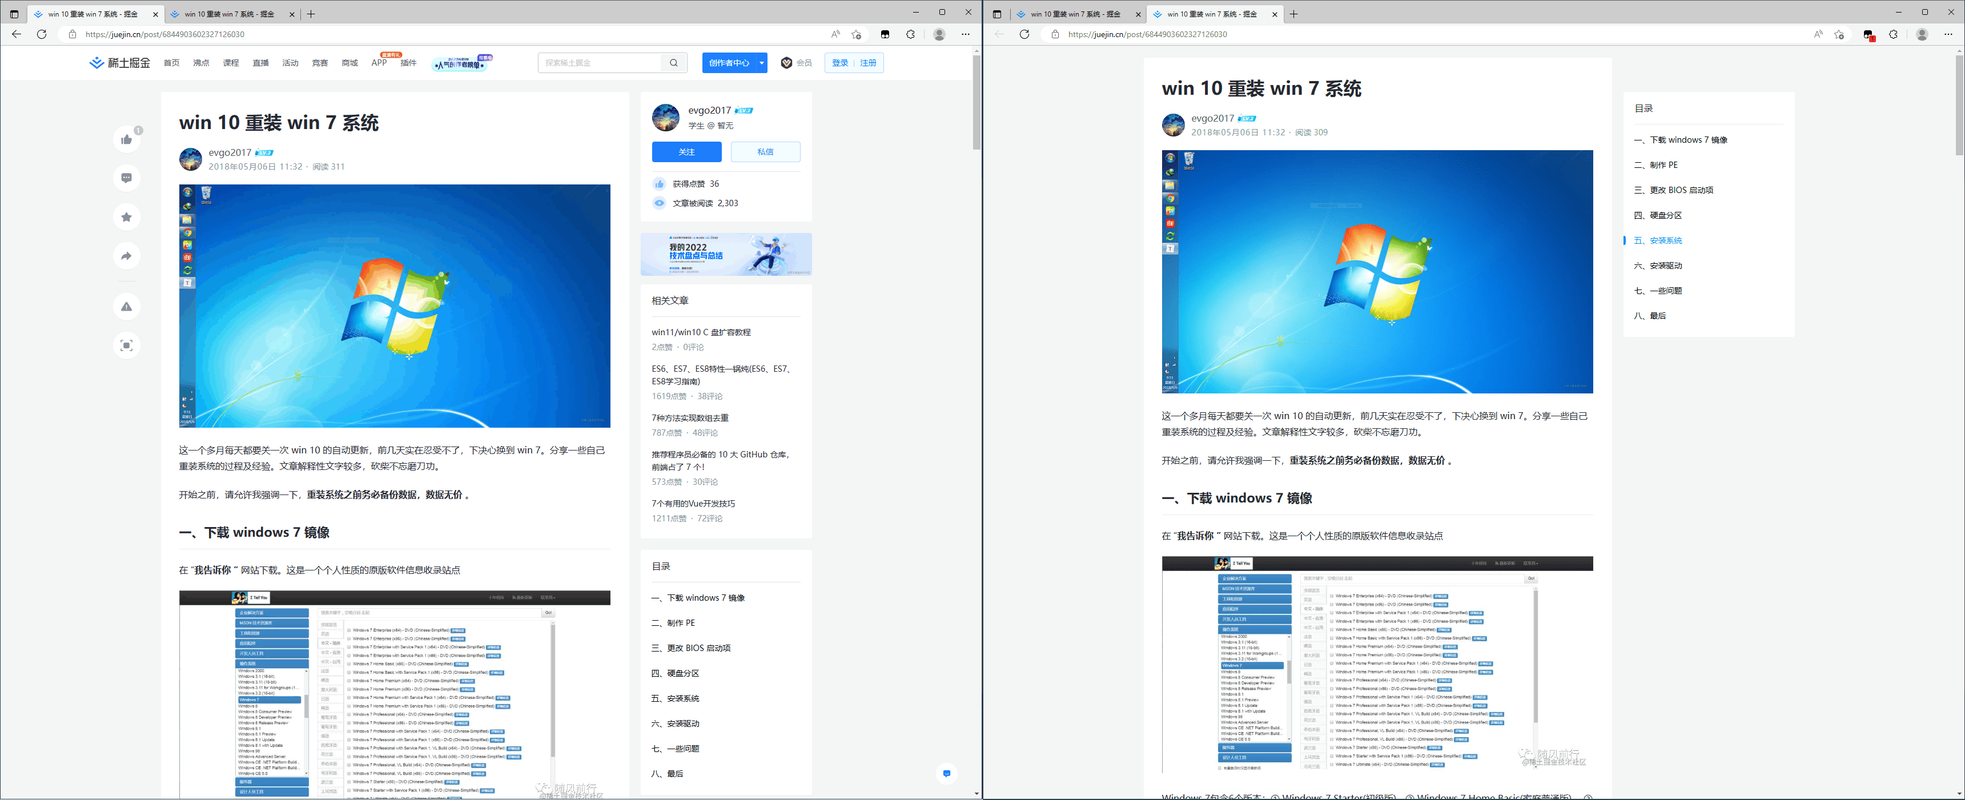The width and height of the screenshot is (1965, 800).
Task: Follow the author with the 关注 button
Action: tap(686, 152)
